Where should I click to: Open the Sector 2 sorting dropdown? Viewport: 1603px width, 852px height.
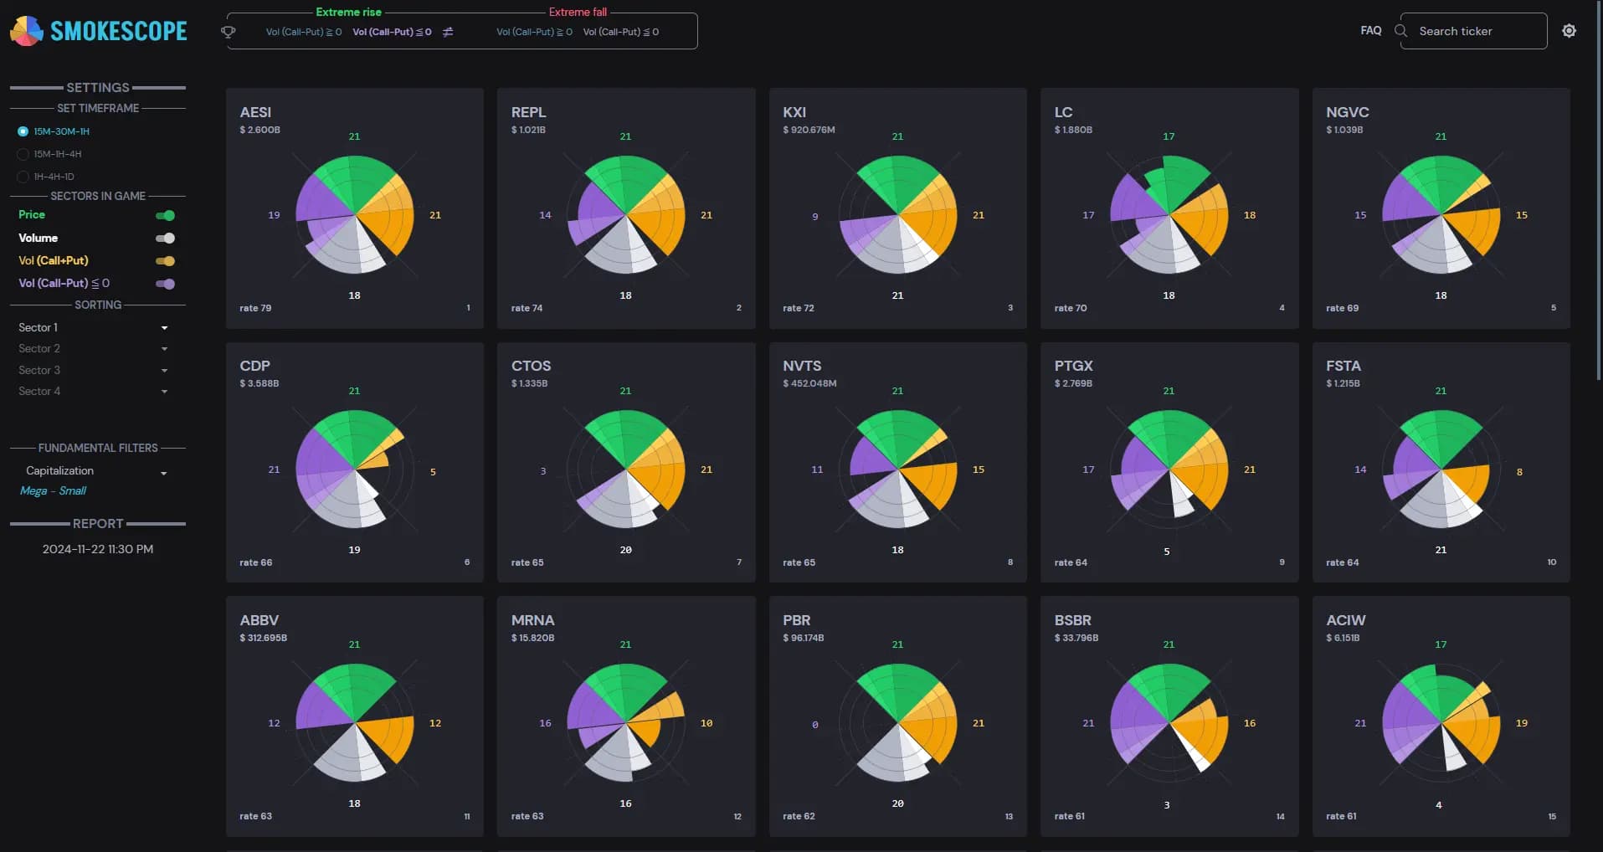94,348
